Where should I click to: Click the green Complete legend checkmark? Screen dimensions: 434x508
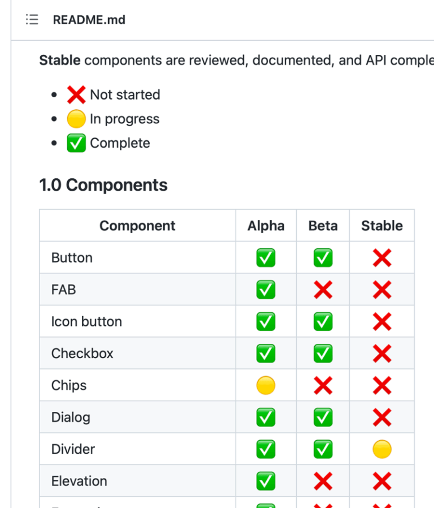click(x=76, y=143)
